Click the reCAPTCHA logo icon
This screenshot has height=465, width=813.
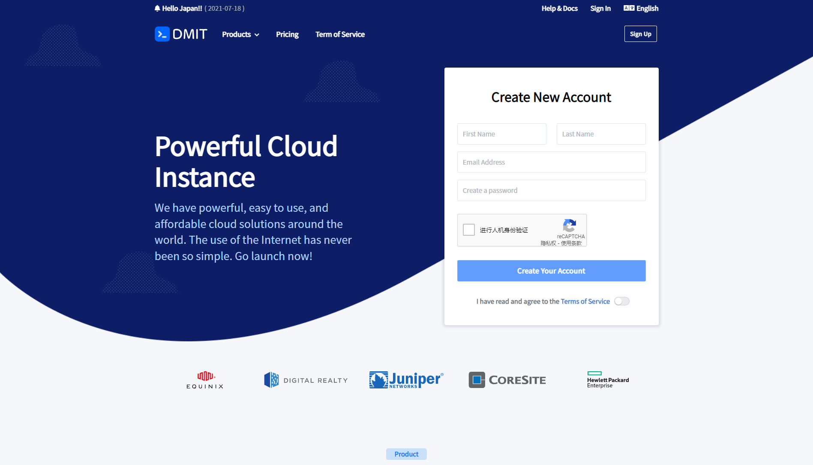tap(569, 225)
